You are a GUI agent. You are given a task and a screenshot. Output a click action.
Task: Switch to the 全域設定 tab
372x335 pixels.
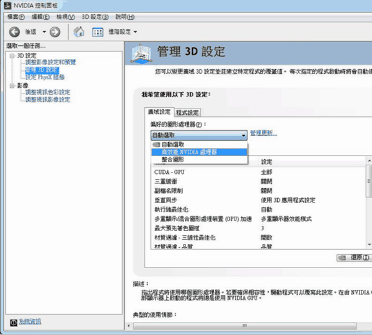[159, 112]
